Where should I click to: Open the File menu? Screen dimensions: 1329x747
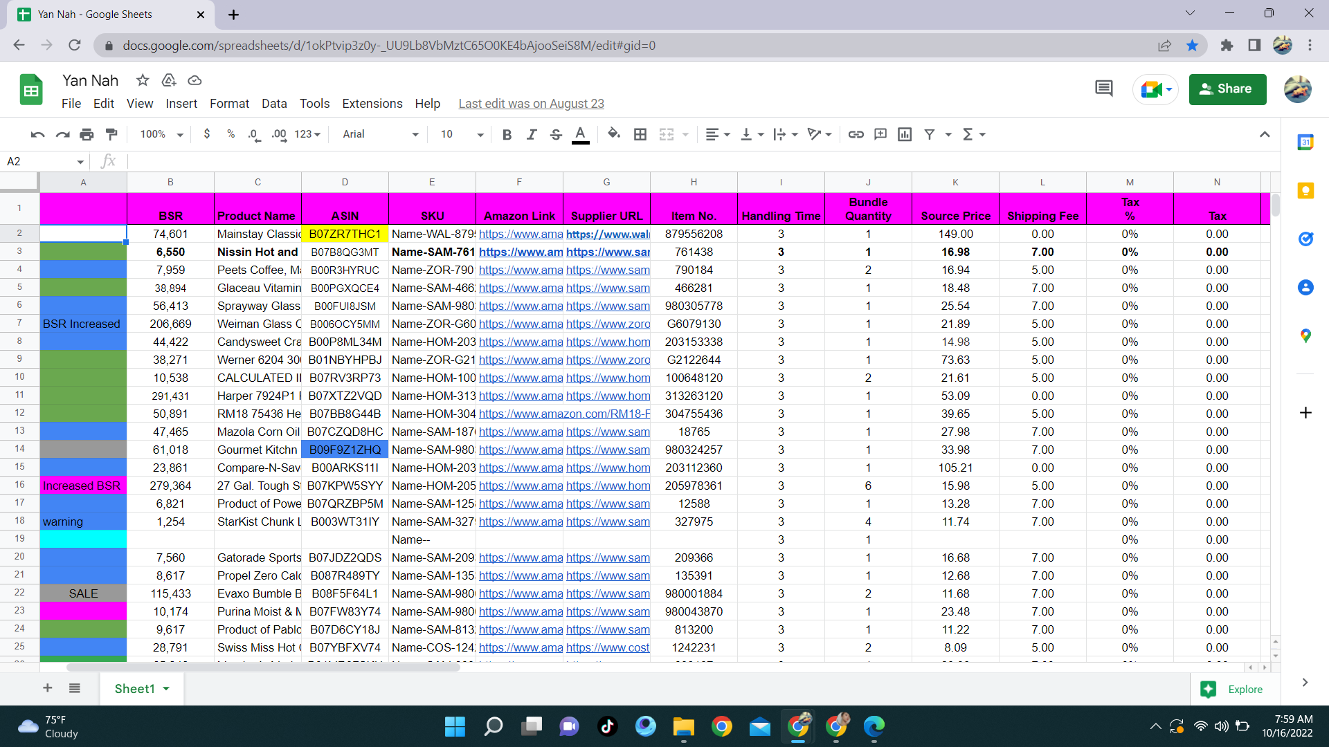[x=71, y=104]
